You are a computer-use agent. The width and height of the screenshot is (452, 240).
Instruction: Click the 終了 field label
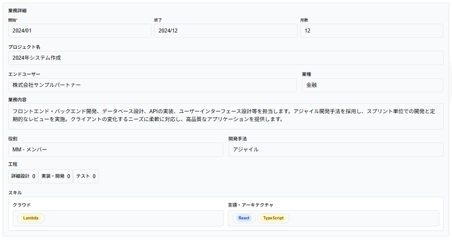click(x=158, y=20)
